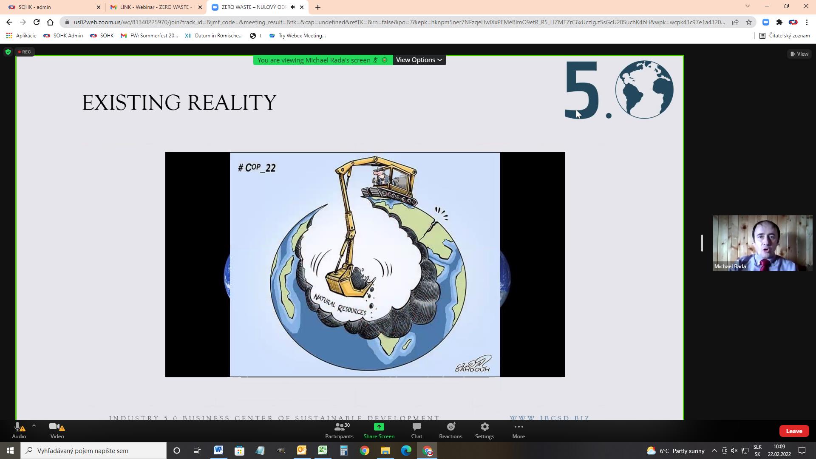The image size is (816, 459).
Task: Open Chrome three-dot menu
Action: 807,22
